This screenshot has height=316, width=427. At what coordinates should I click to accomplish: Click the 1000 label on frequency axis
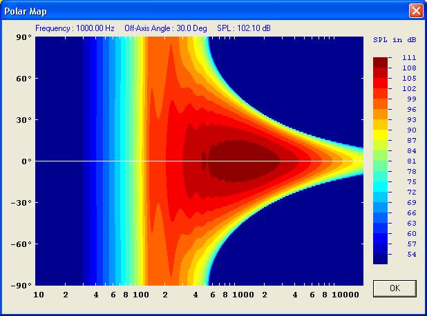point(243,295)
